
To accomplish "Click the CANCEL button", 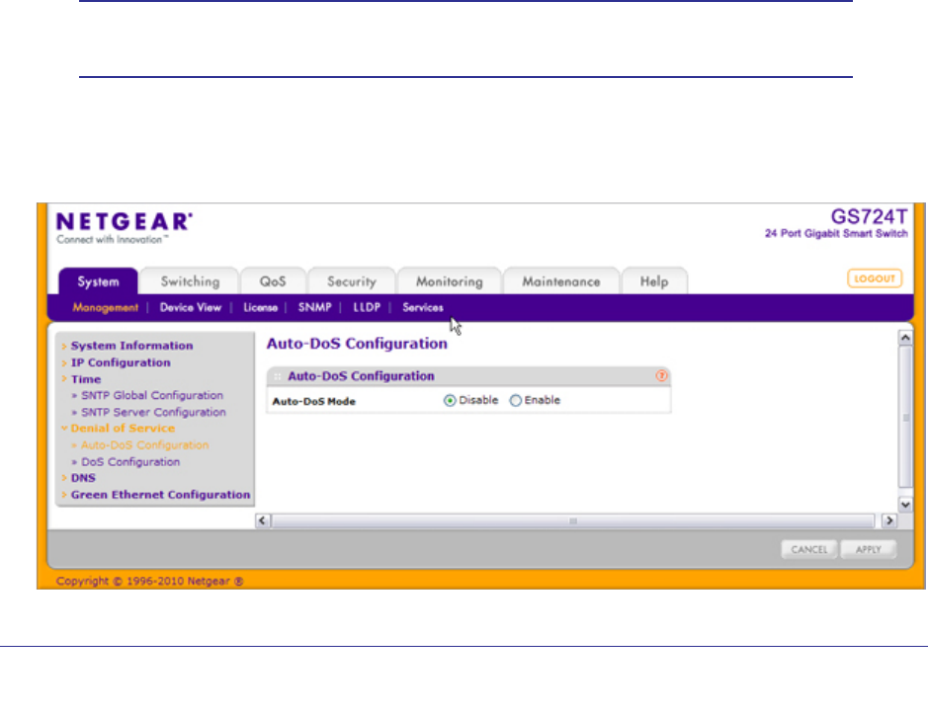I will (x=809, y=549).
